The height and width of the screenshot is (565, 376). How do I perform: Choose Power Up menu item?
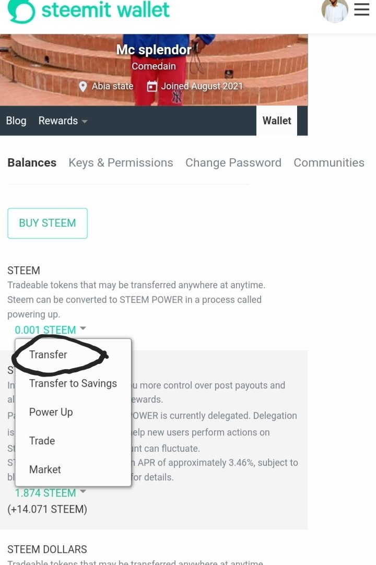coord(51,412)
